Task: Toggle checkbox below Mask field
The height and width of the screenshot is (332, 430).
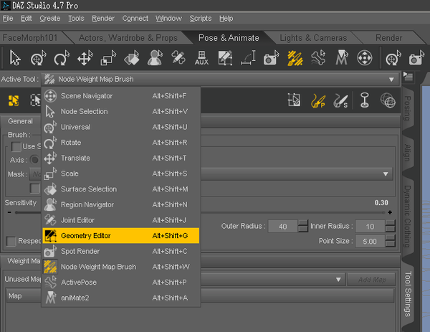Action: coord(35,188)
